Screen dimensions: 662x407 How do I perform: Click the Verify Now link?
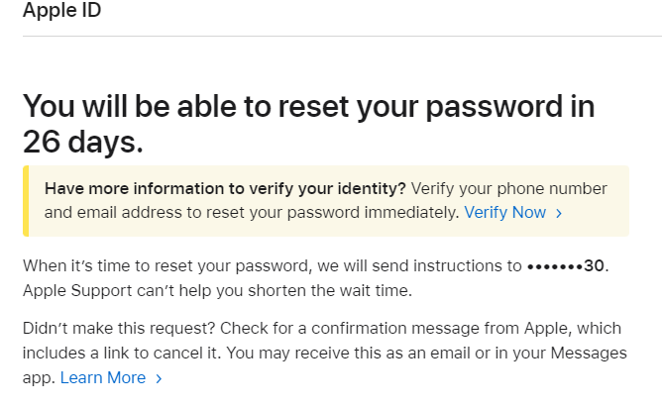(x=504, y=212)
